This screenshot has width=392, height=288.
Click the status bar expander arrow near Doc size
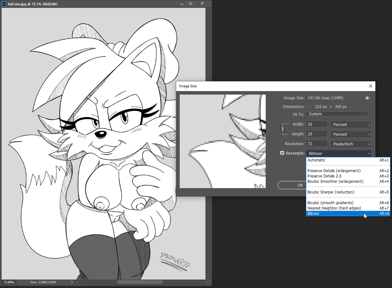pyautogui.click(x=72, y=282)
